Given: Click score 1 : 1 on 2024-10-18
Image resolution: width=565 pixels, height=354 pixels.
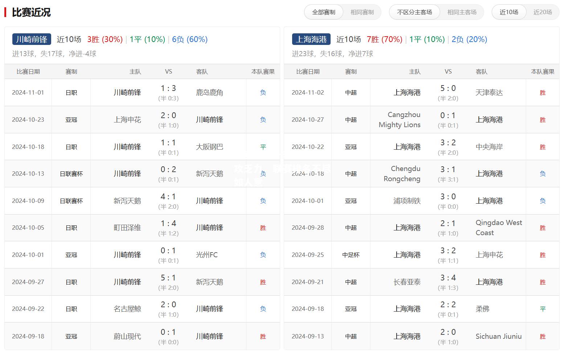Looking at the screenshot, I should 168,143.
